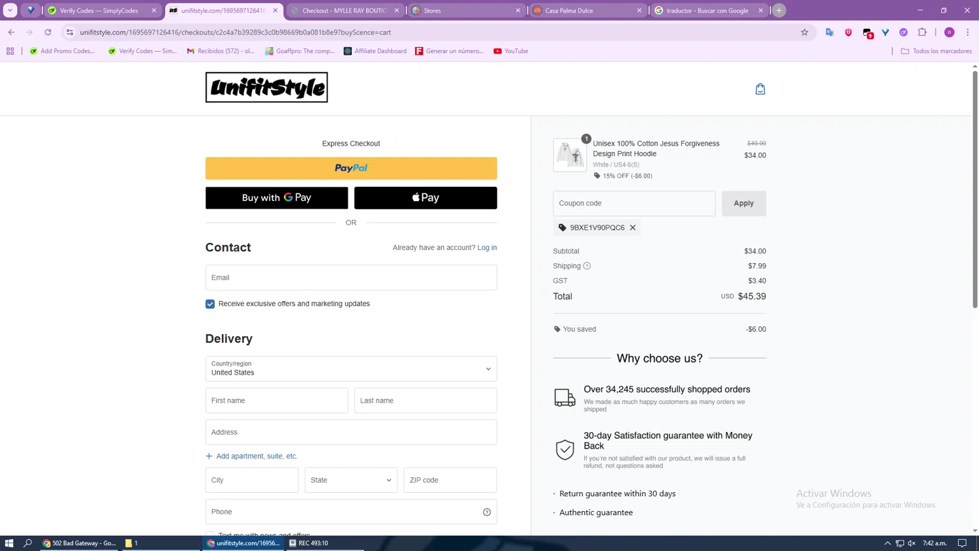This screenshot has height=551, width=979.
Task: Click the UnifitStyle logo
Action: click(266, 87)
